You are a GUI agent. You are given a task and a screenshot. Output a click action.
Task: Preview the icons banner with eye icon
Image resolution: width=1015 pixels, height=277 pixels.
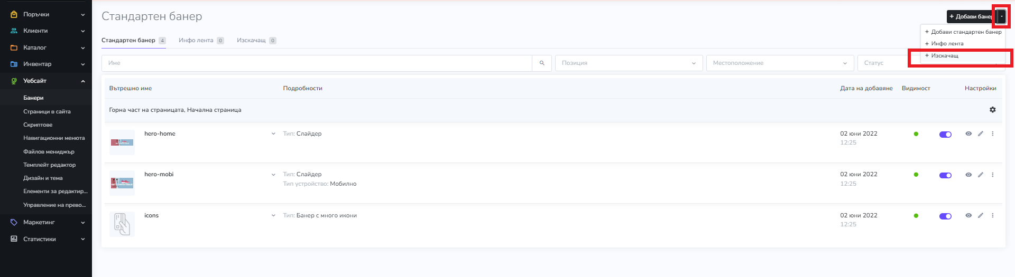click(x=968, y=215)
